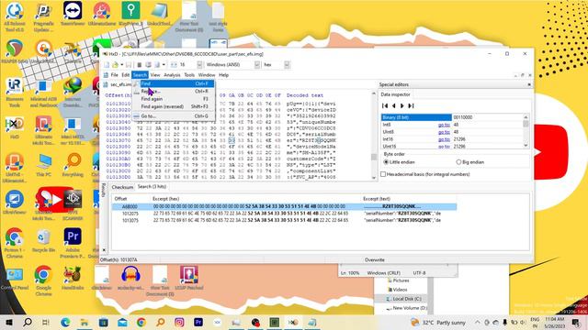Choose Go to... in Search menu
The width and height of the screenshot is (588, 330).
point(174,116)
